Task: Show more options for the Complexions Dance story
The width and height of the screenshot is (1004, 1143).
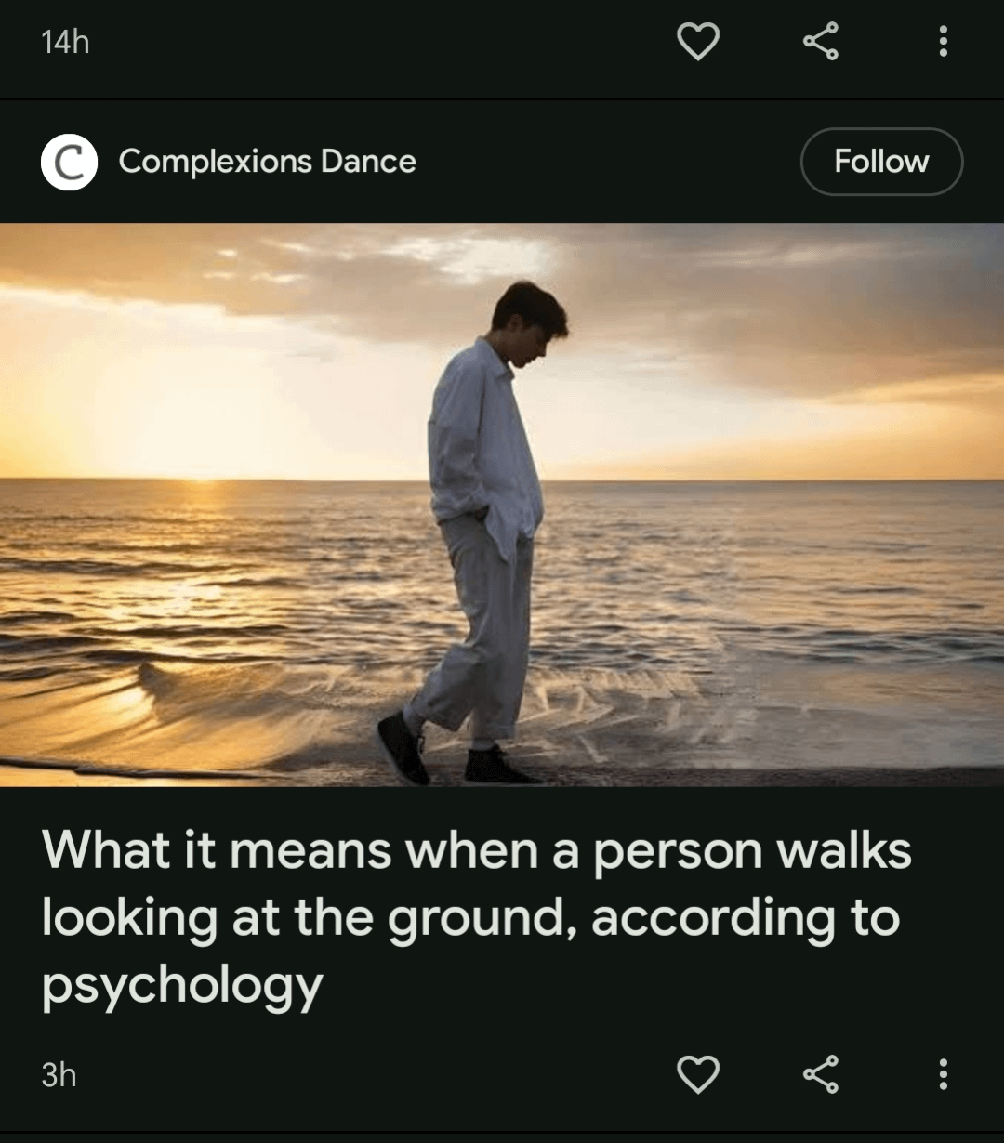Action: click(944, 1074)
